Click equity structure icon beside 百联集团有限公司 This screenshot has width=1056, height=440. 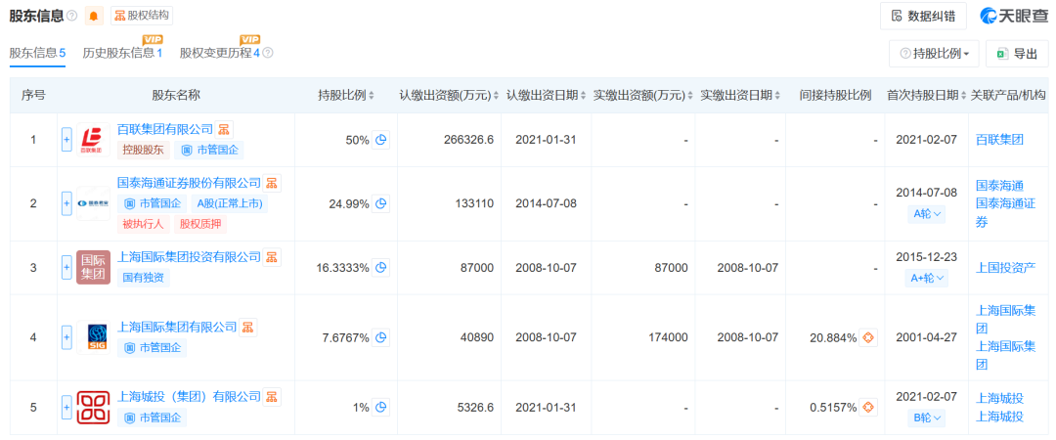(x=224, y=129)
